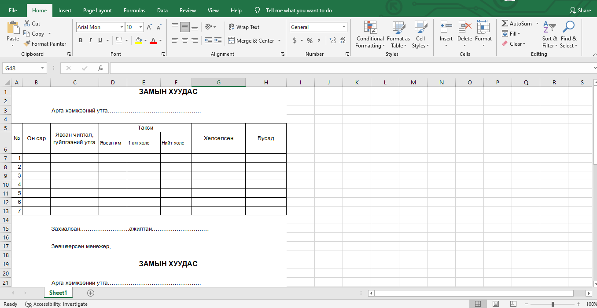Image resolution: width=597 pixels, height=308 pixels.
Task: Add a new sheet with plus icon
Action: click(x=91, y=293)
